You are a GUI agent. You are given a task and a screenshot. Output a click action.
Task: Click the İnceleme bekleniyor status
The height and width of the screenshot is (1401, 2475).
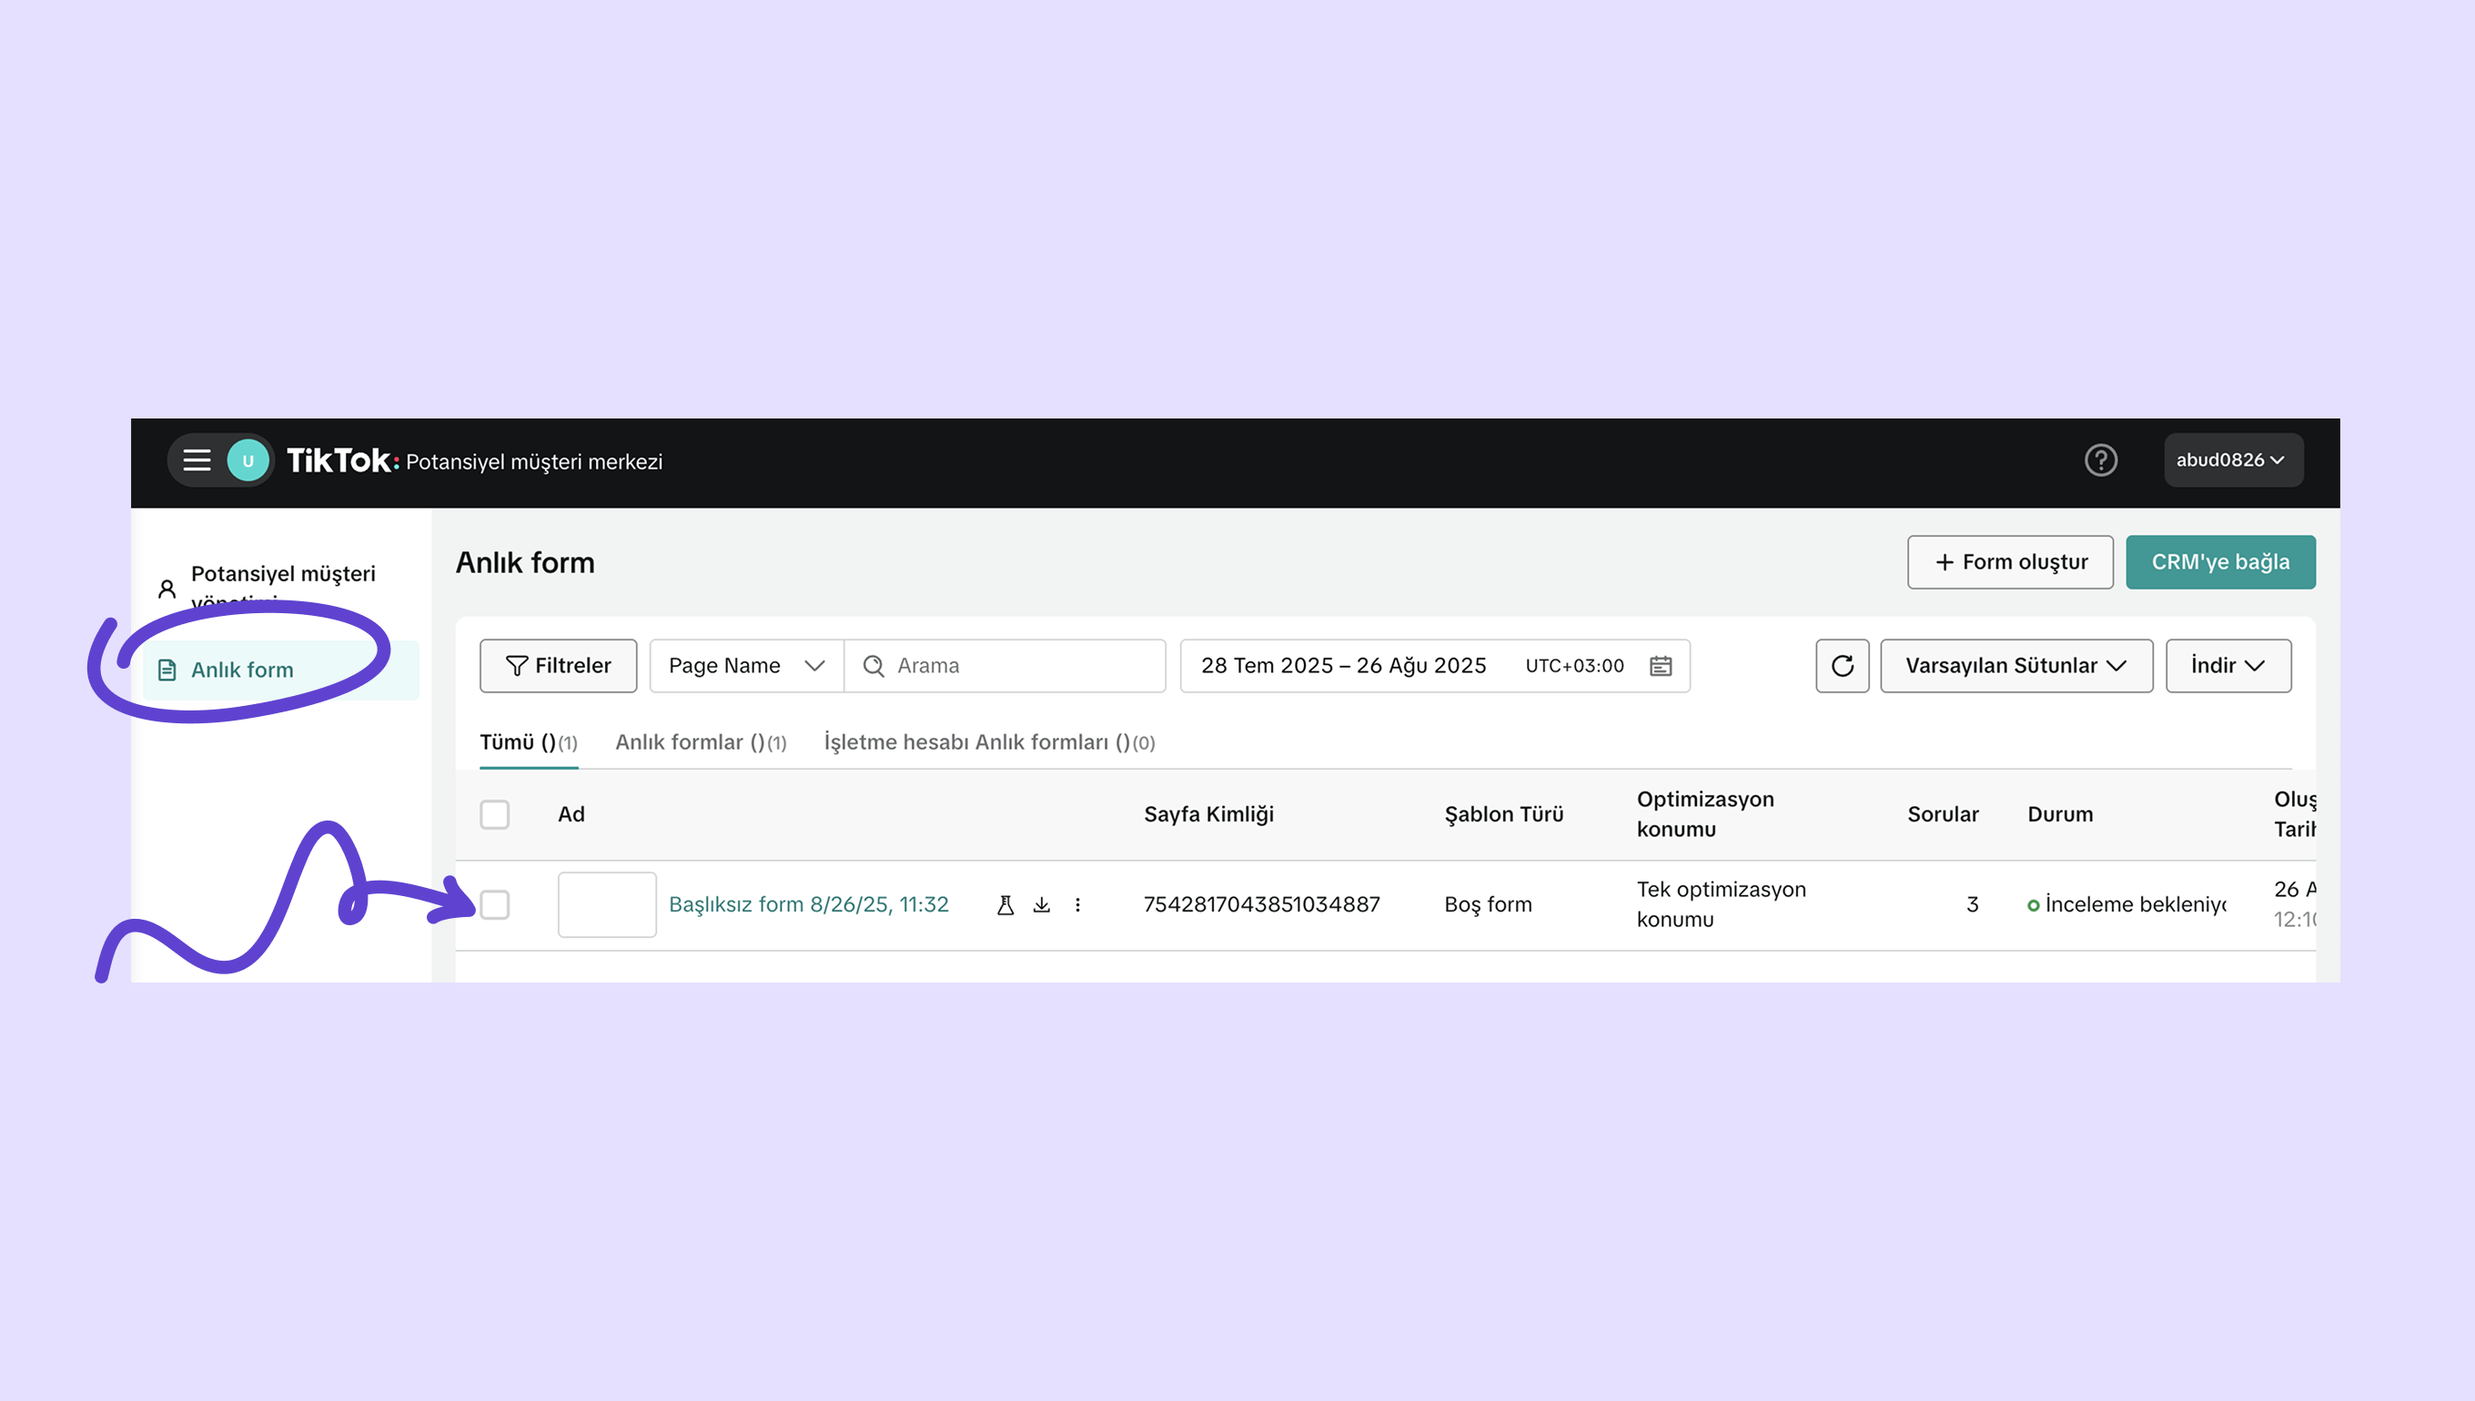2126,904
